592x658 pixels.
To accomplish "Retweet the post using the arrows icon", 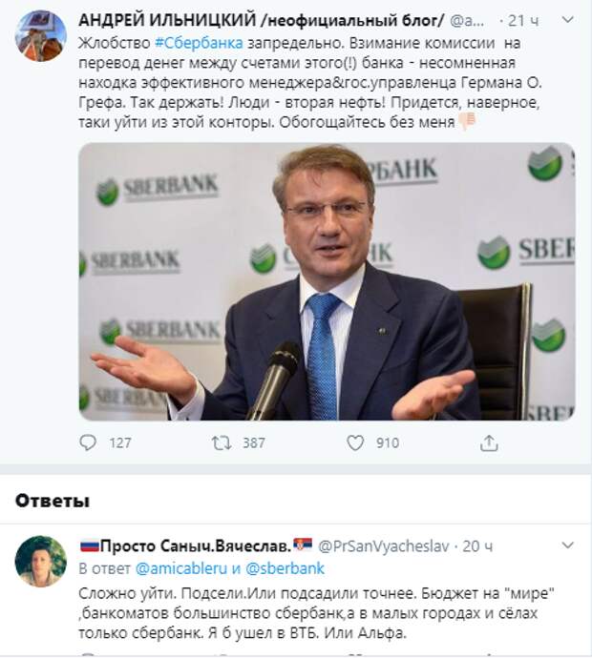I will 222,442.
